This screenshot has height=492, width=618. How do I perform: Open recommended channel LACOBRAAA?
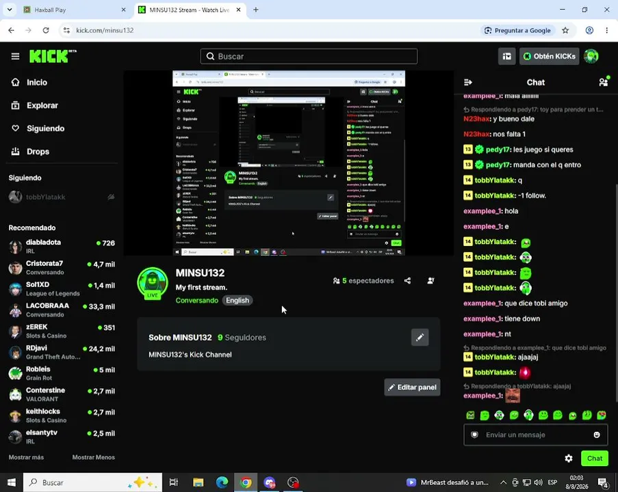[62, 310]
